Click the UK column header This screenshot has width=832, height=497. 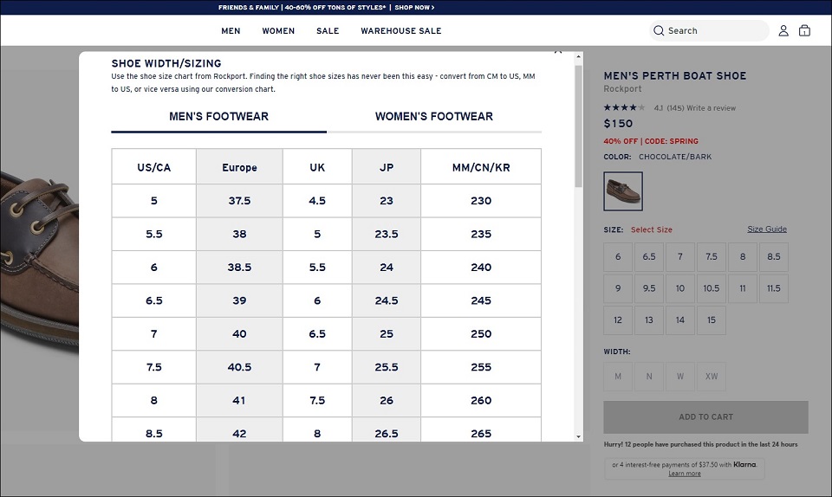coord(317,167)
